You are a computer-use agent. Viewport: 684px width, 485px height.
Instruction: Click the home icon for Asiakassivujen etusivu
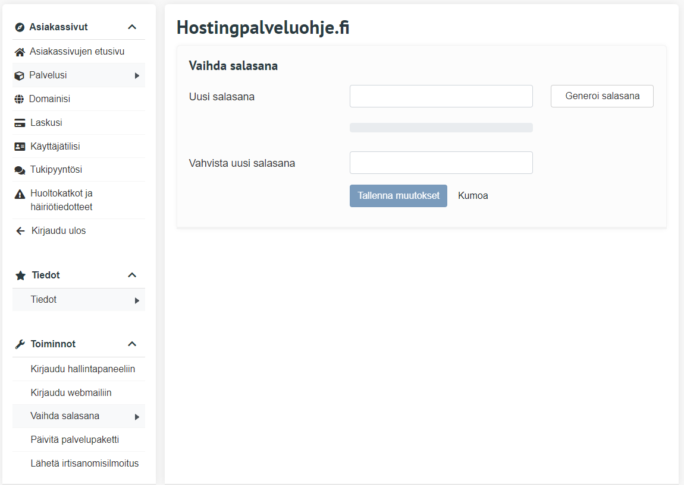pyautogui.click(x=20, y=52)
